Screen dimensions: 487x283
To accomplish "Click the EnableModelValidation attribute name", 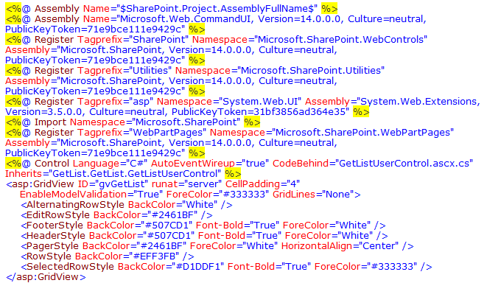I will pyautogui.click(x=73, y=194).
